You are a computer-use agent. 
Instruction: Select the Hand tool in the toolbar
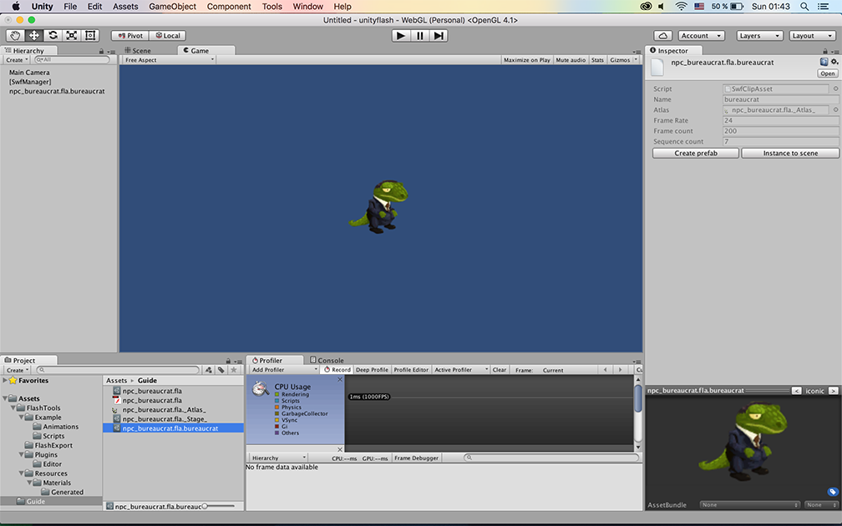click(16, 36)
